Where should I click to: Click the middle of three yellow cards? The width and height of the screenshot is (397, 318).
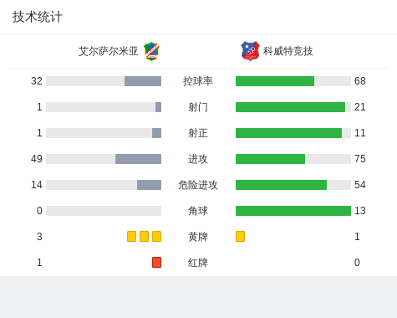144,237
